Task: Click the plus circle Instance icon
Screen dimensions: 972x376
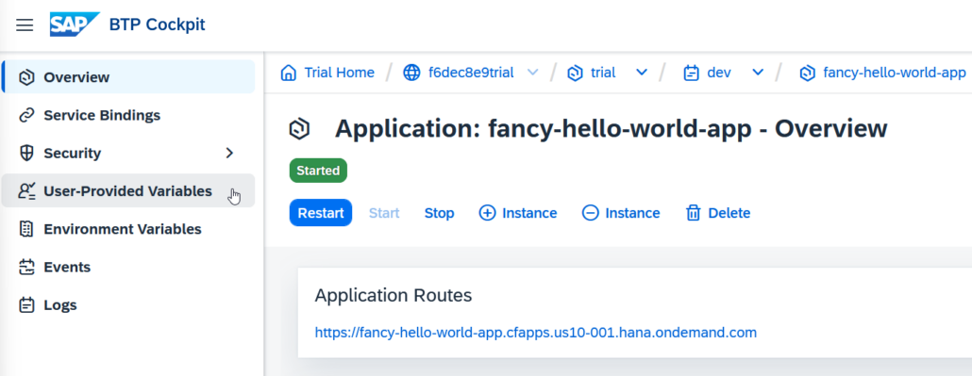Action: pos(488,213)
